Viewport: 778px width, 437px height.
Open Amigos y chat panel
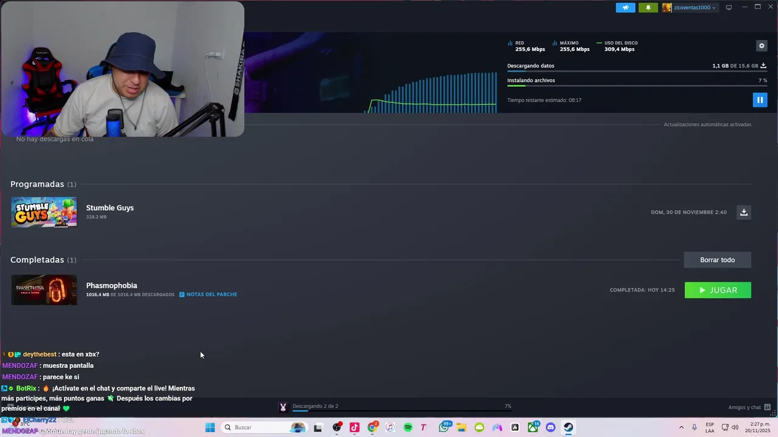tap(749, 407)
